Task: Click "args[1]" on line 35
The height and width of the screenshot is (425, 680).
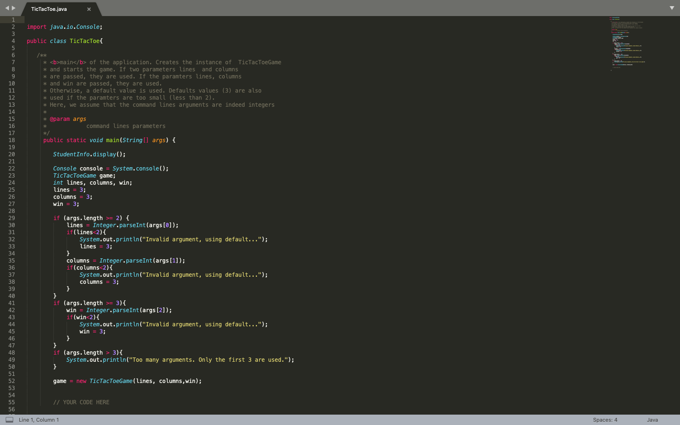Action: [x=167, y=261]
